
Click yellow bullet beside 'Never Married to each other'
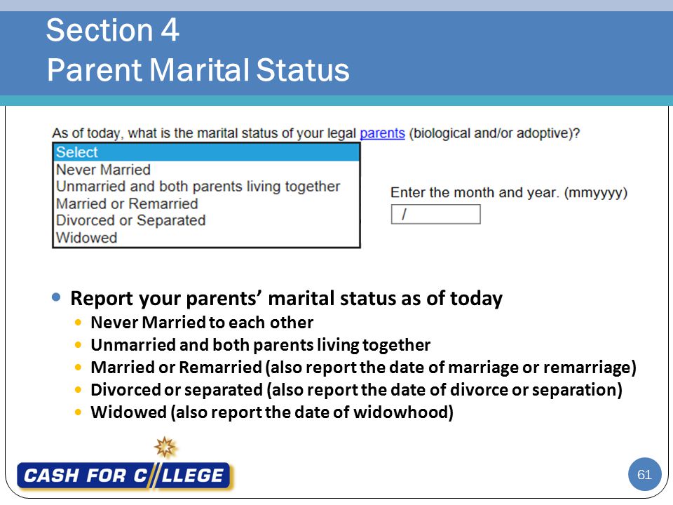[78, 322]
